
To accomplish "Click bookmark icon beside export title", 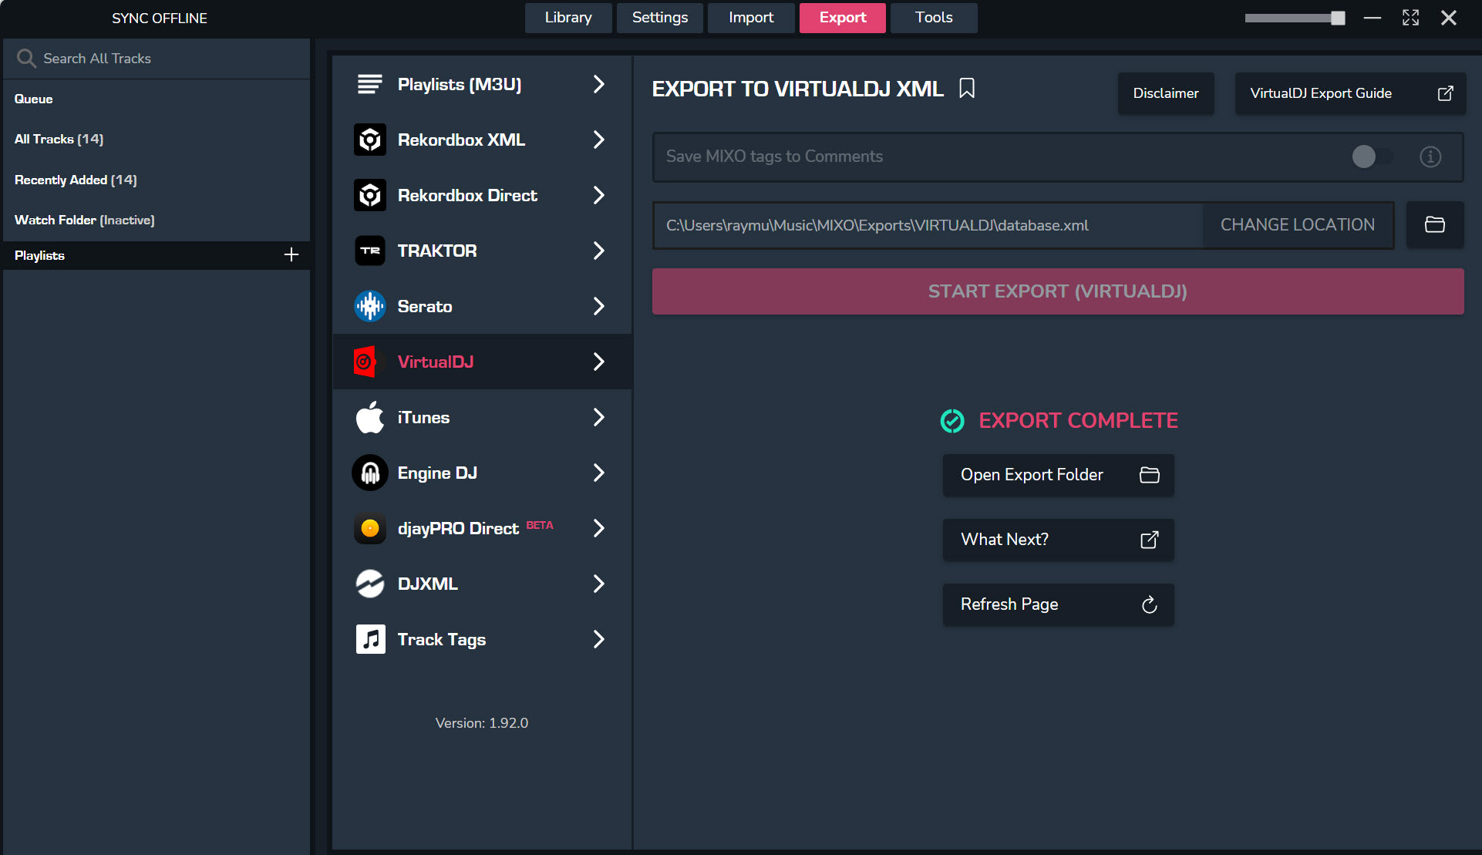I will [x=967, y=89].
